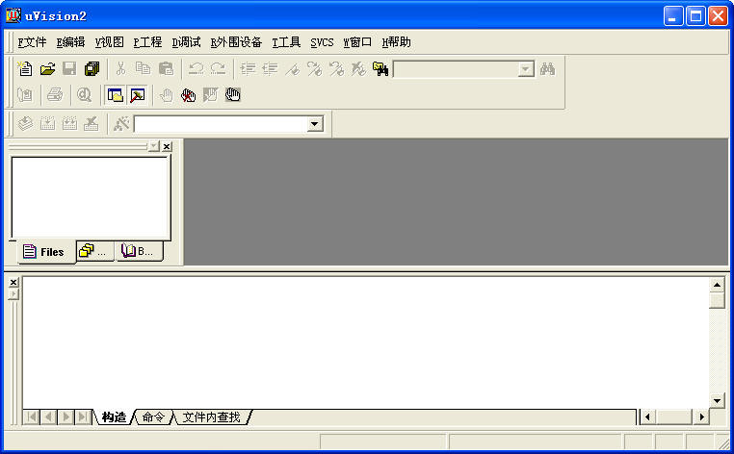This screenshot has width=734, height=454.
Task: Click the output window down scroll arrow
Action: pos(717,400)
